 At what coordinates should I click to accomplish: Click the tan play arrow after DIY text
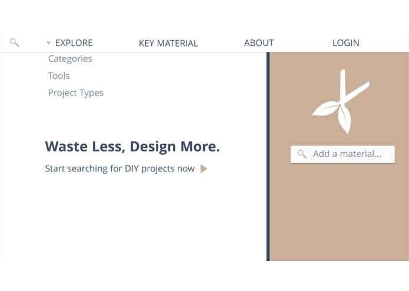204,168
